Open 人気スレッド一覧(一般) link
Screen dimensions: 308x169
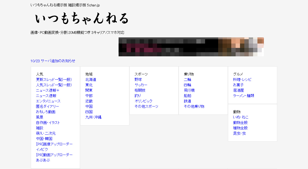[x=54, y=85]
